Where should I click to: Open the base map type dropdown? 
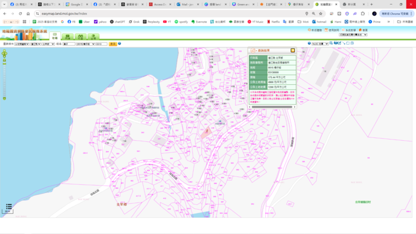pyautogui.click(x=320, y=44)
